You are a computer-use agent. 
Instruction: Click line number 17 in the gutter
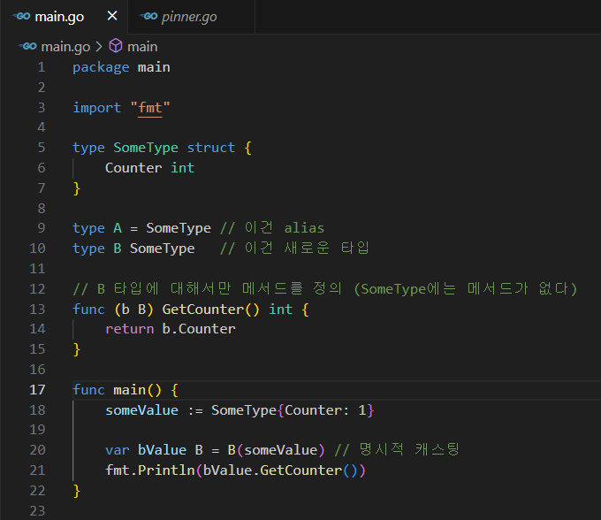[37, 390]
